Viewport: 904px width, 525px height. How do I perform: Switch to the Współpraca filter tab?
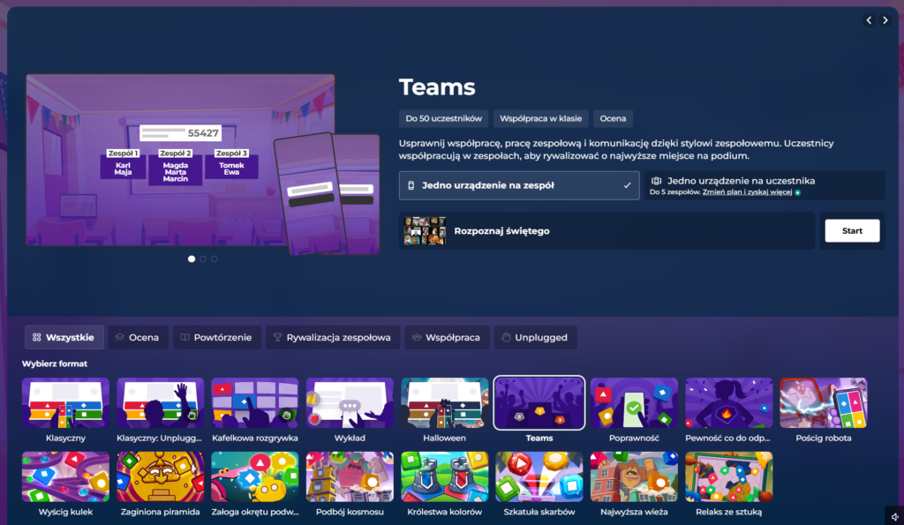pos(447,337)
